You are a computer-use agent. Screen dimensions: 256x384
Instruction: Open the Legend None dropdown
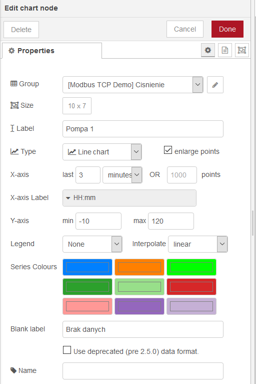point(92,244)
